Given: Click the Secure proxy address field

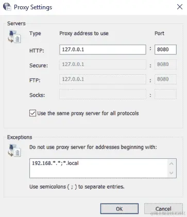Looking at the screenshot, I should click(103, 64).
